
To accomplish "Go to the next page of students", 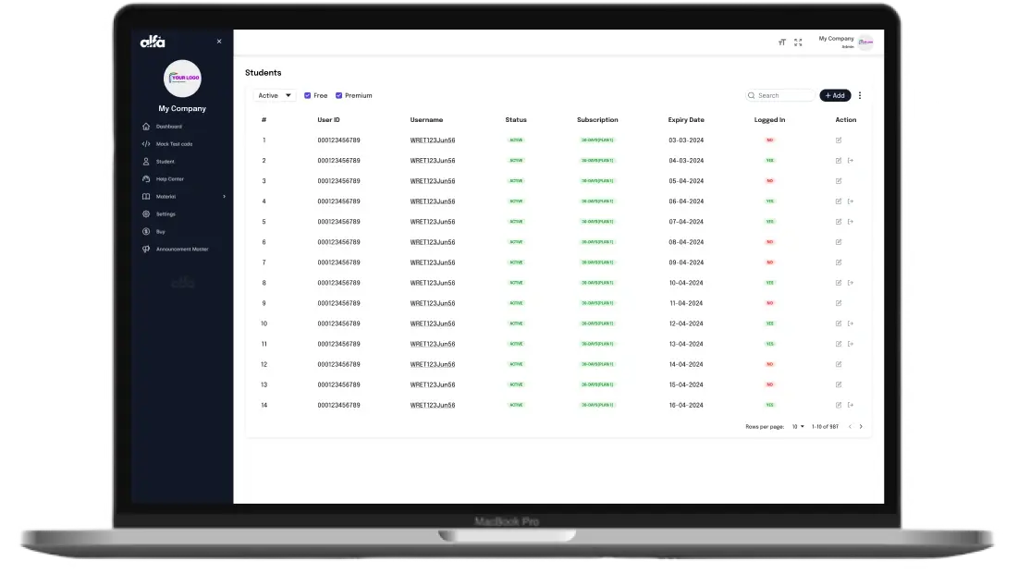I will (x=861, y=427).
